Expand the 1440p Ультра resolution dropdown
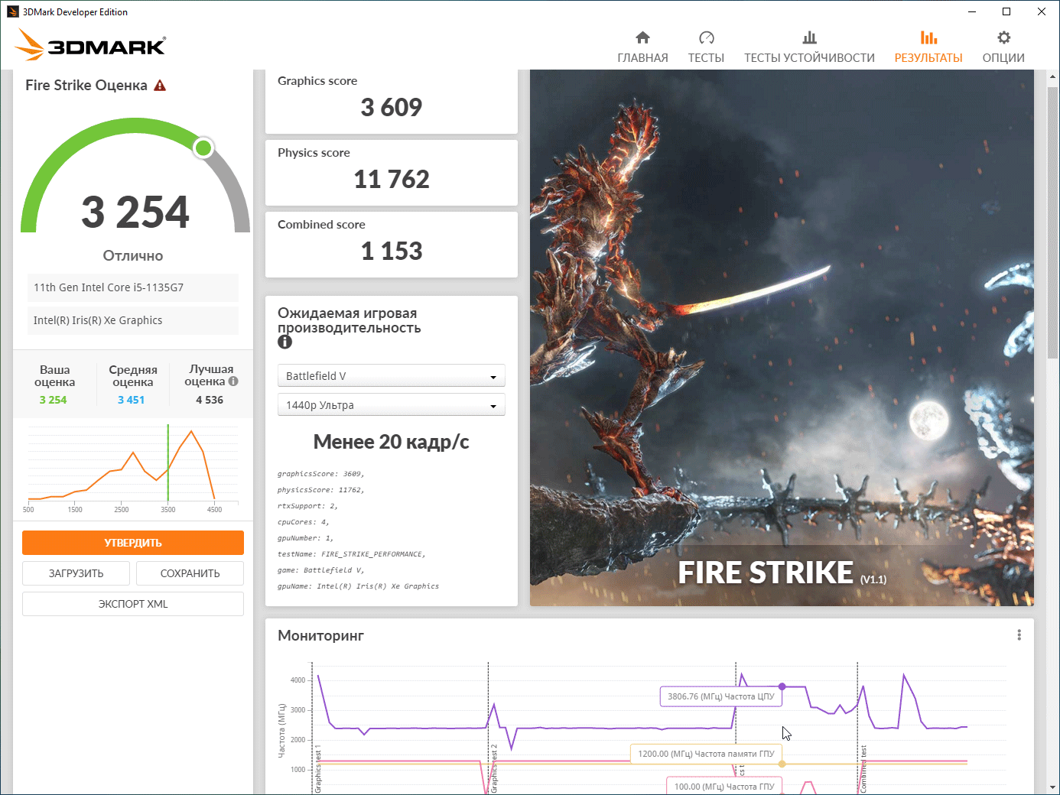This screenshot has width=1060, height=795. pos(392,405)
